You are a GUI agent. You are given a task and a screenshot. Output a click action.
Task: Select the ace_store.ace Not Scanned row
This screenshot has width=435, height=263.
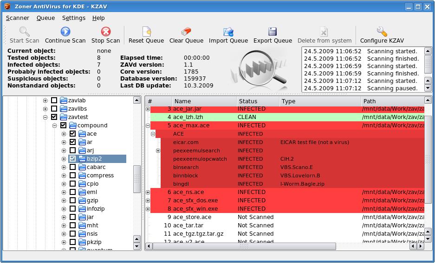tap(287, 217)
